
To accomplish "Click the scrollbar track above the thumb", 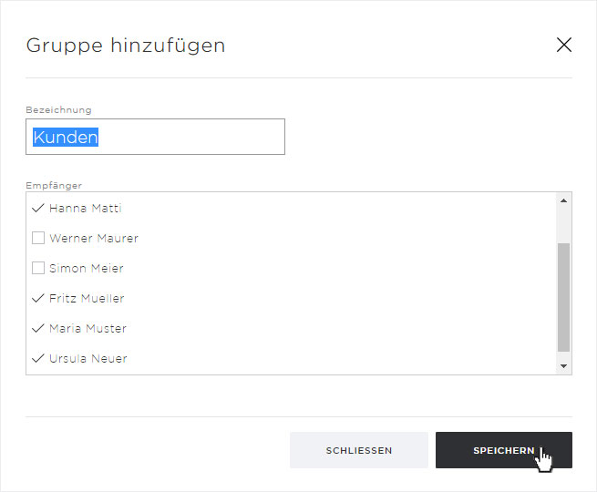I will (x=563, y=225).
